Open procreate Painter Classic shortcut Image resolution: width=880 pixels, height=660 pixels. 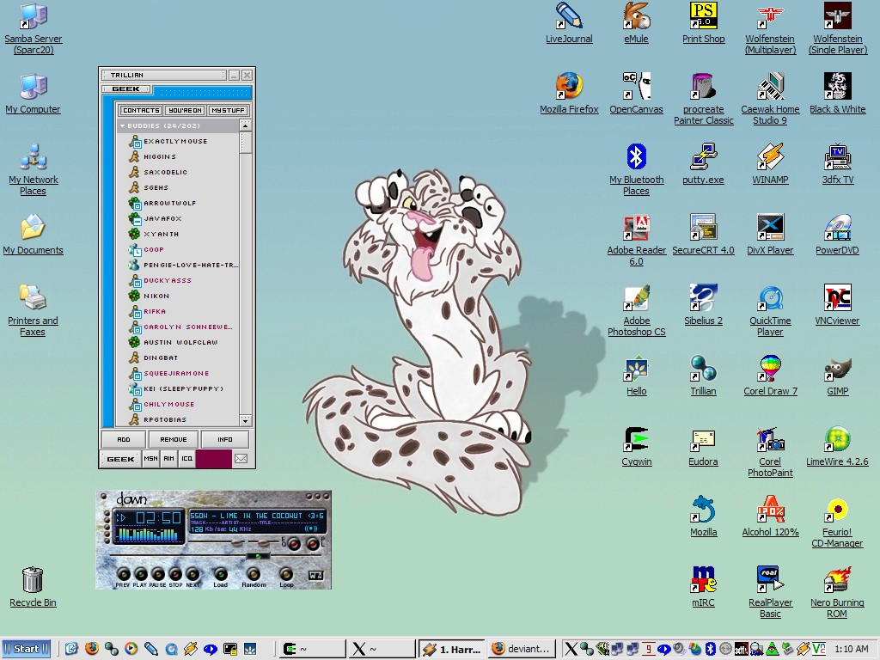pos(703,99)
